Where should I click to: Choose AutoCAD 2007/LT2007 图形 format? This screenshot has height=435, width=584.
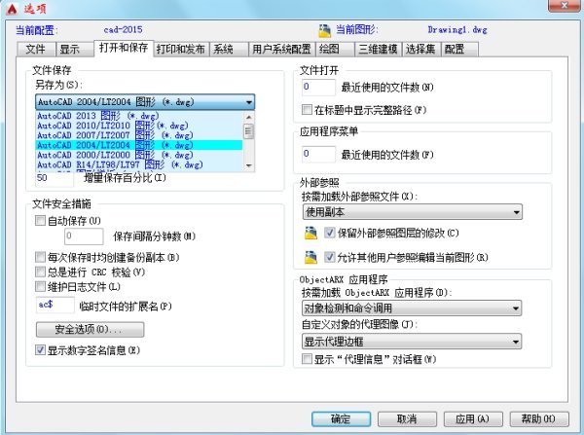click(x=139, y=135)
